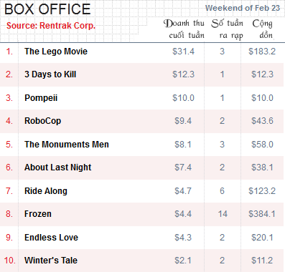Select The Lego Movie weekend gross $31.4
285x272 pixels.
183,52
